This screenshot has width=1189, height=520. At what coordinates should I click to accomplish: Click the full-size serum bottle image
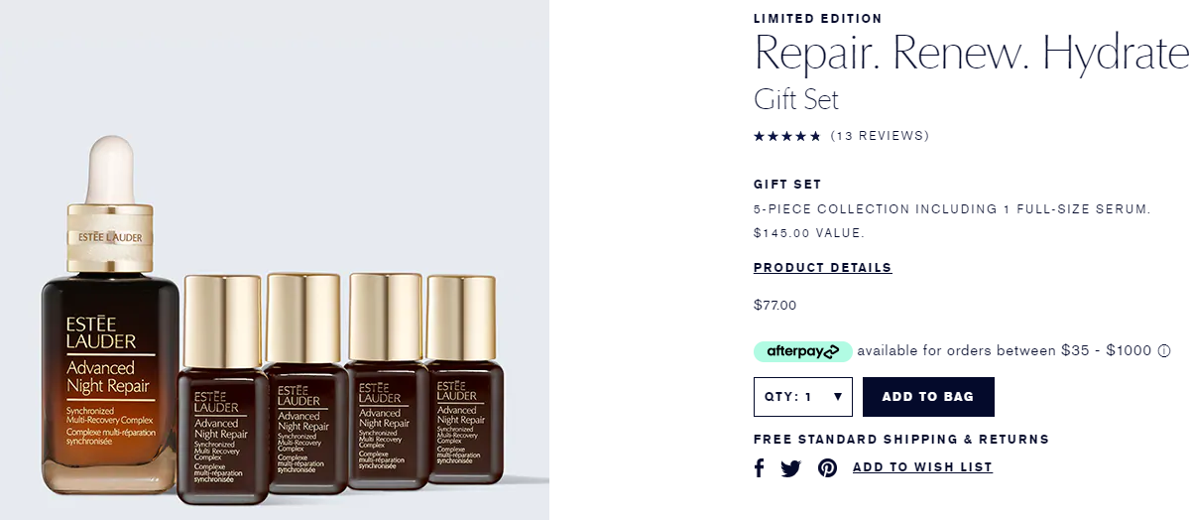click(x=111, y=315)
